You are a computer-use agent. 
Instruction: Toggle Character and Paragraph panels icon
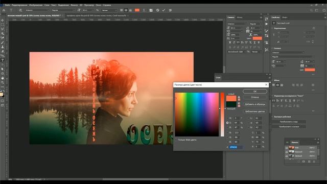[x=151, y=10]
